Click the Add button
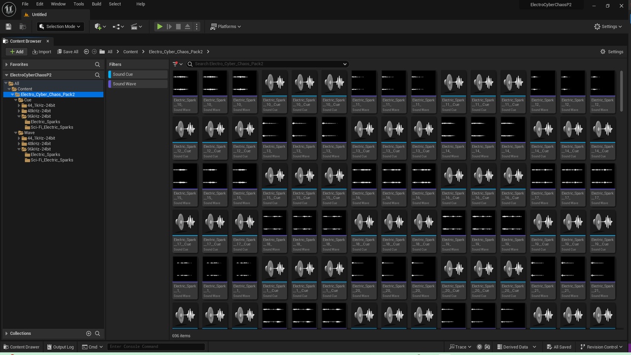 point(16,52)
